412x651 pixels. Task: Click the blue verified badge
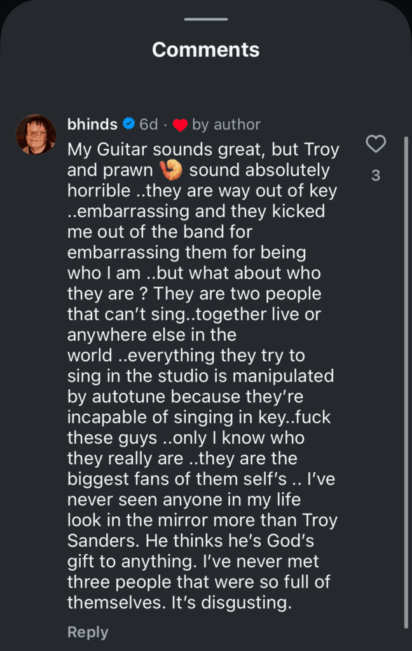pyautogui.click(x=128, y=124)
